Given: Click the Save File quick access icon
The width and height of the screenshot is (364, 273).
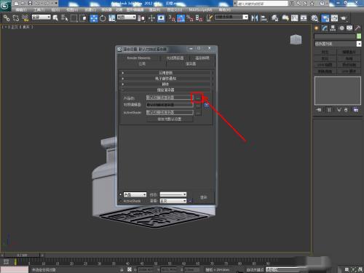Looking at the screenshot, I should click(x=31, y=4).
